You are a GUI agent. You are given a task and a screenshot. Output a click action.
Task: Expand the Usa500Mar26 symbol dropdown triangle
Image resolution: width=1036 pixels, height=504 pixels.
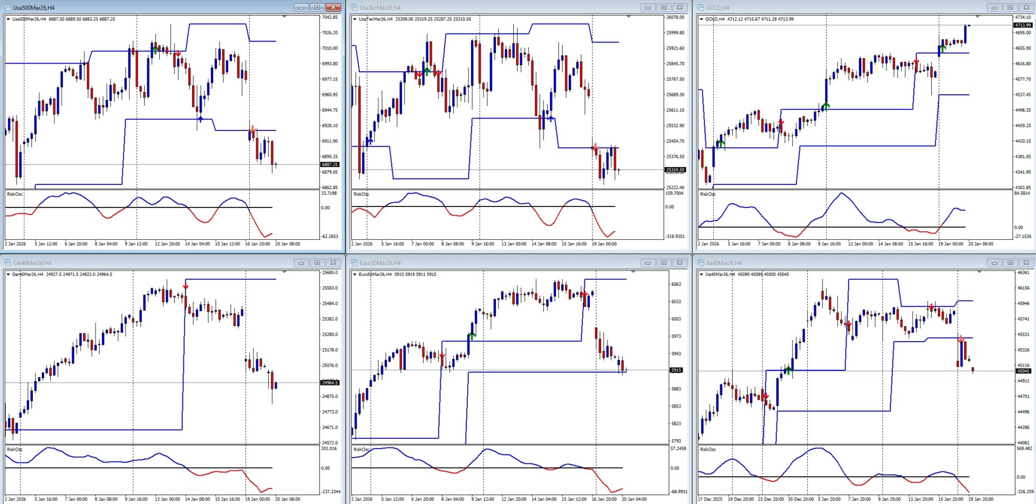[x=8, y=19]
